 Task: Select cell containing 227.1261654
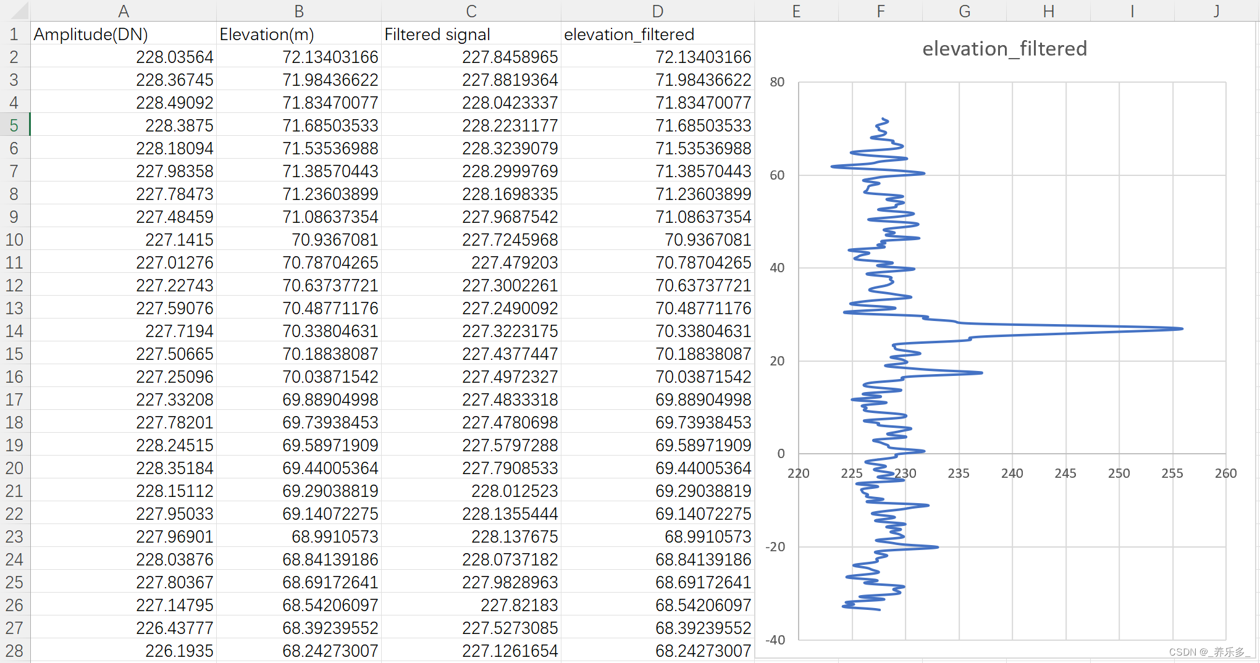(471, 651)
